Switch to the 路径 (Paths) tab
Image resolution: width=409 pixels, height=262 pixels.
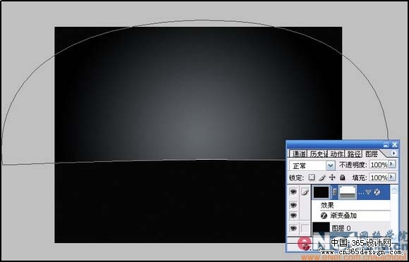pos(354,154)
